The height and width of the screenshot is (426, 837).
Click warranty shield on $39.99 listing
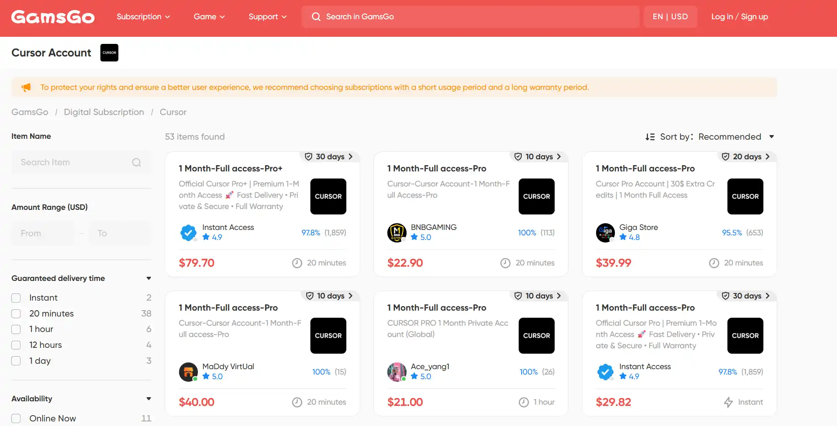click(726, 157)
